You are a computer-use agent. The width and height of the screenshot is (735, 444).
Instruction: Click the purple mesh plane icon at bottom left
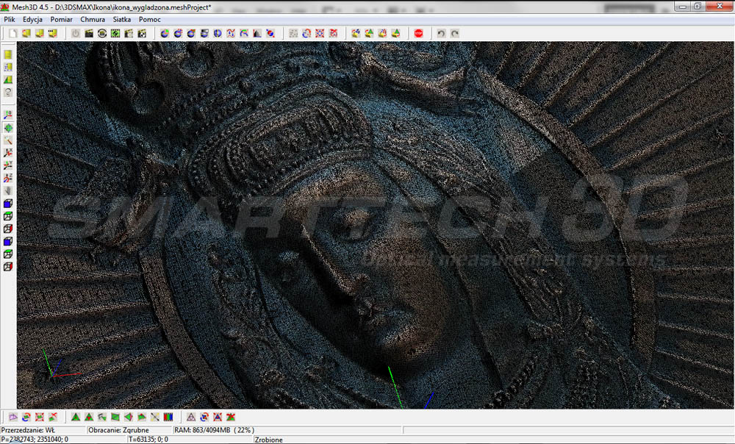click(x=13, y=417)
